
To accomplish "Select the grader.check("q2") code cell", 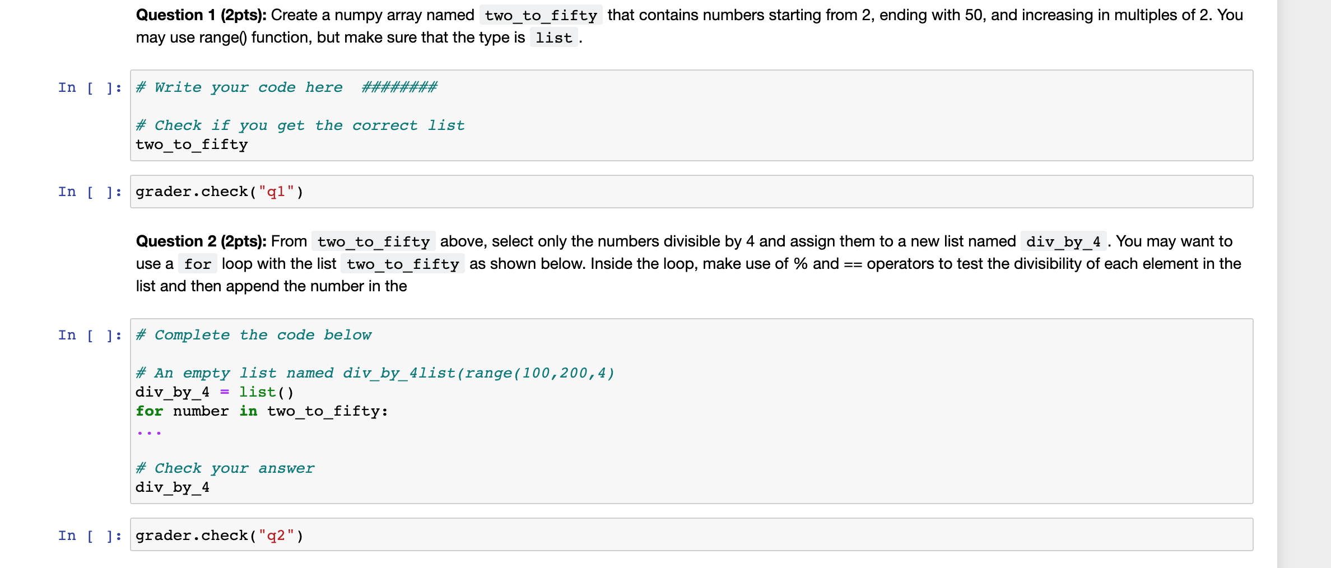I will 691,535.
